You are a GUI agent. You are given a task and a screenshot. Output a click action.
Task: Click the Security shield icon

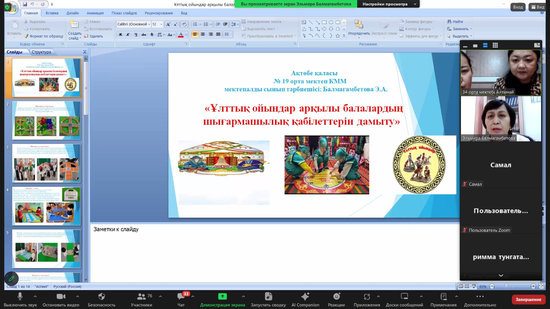[x=101, y=297]
